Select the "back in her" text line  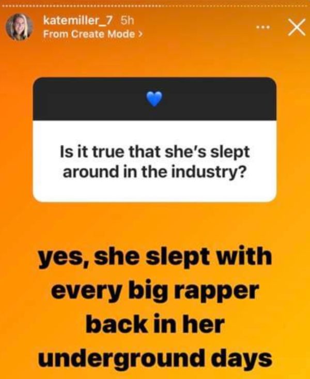(154, 324)
